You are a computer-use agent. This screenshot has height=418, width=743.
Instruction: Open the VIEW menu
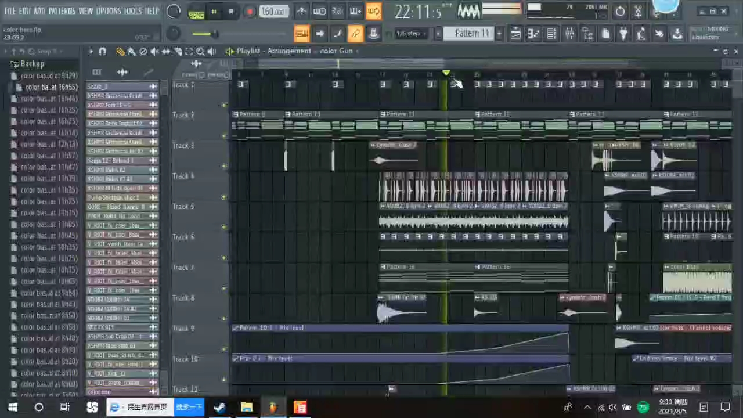pyautogui.click(x=85, y=11)
